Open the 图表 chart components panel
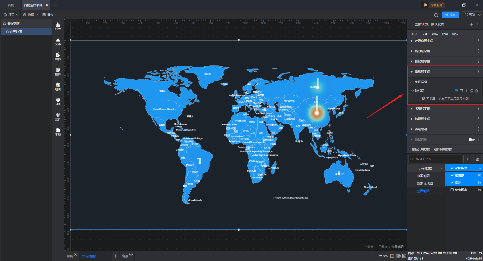 point(58,26)
